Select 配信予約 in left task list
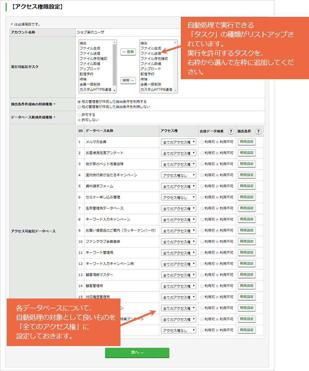This screenshot has width=309, height=371. [86, 74]
